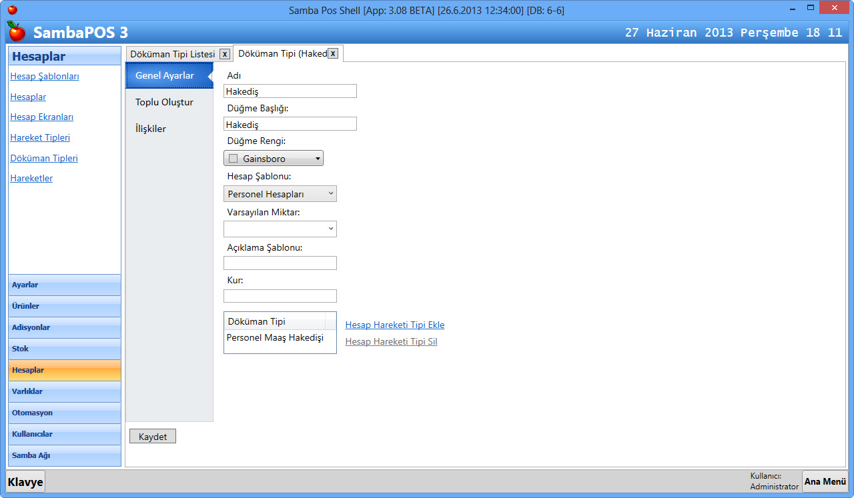This screenshot has width=854, height=498.
Task: Focus the Açıklama Şablonu text field
Action: [280, 263]
